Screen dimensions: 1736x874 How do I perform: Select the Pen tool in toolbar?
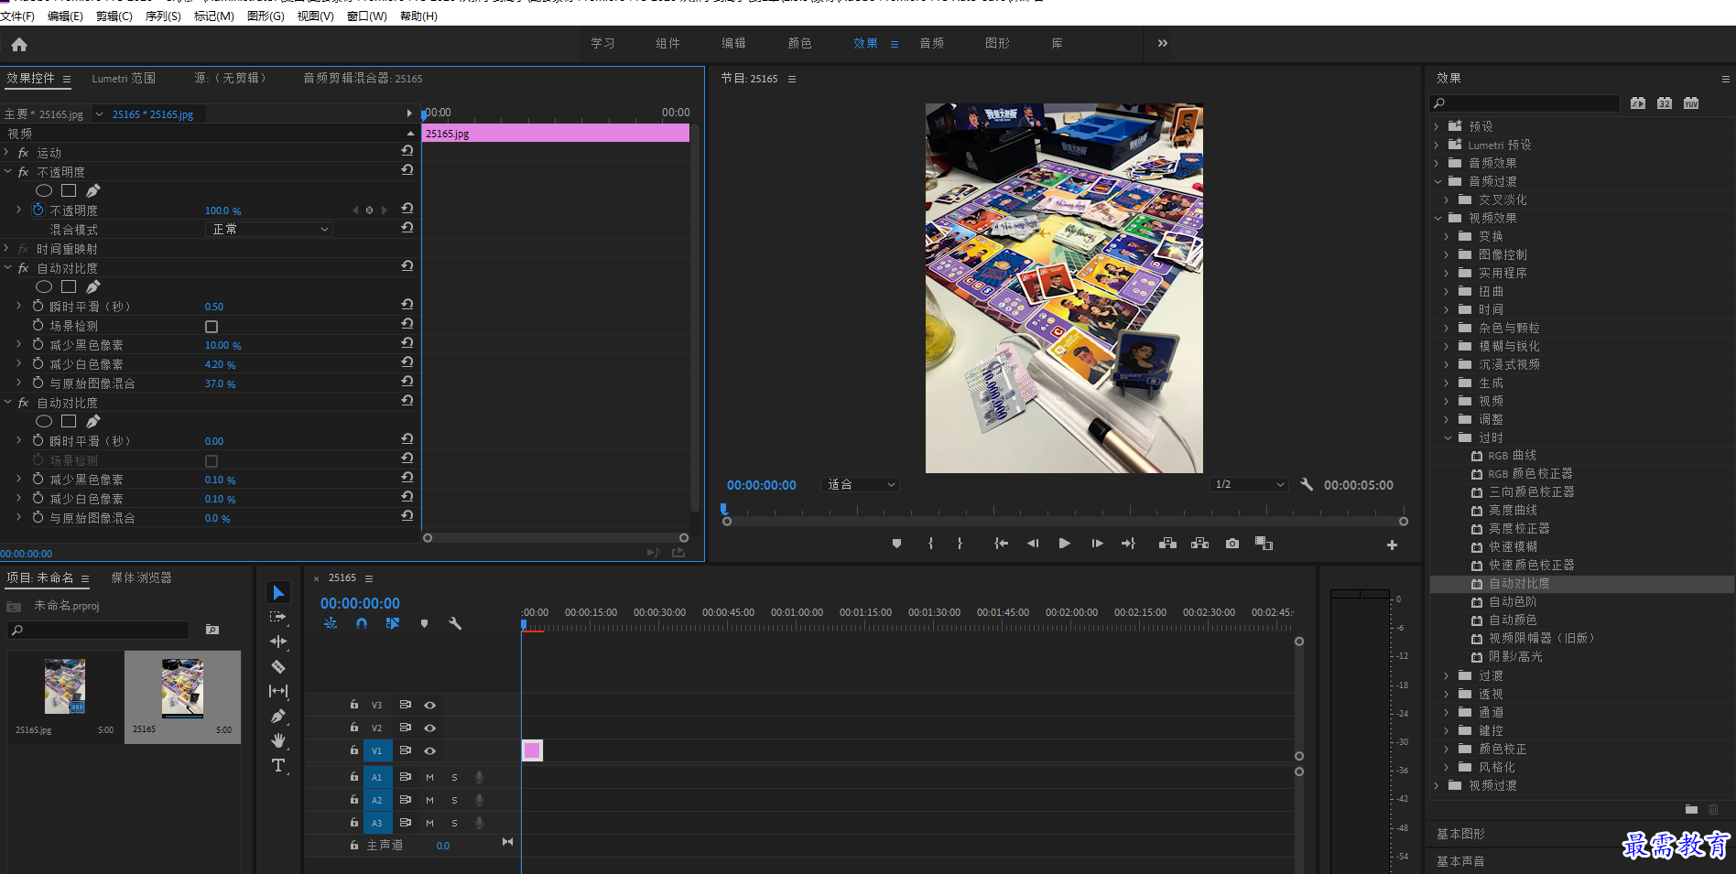[278, 717]
